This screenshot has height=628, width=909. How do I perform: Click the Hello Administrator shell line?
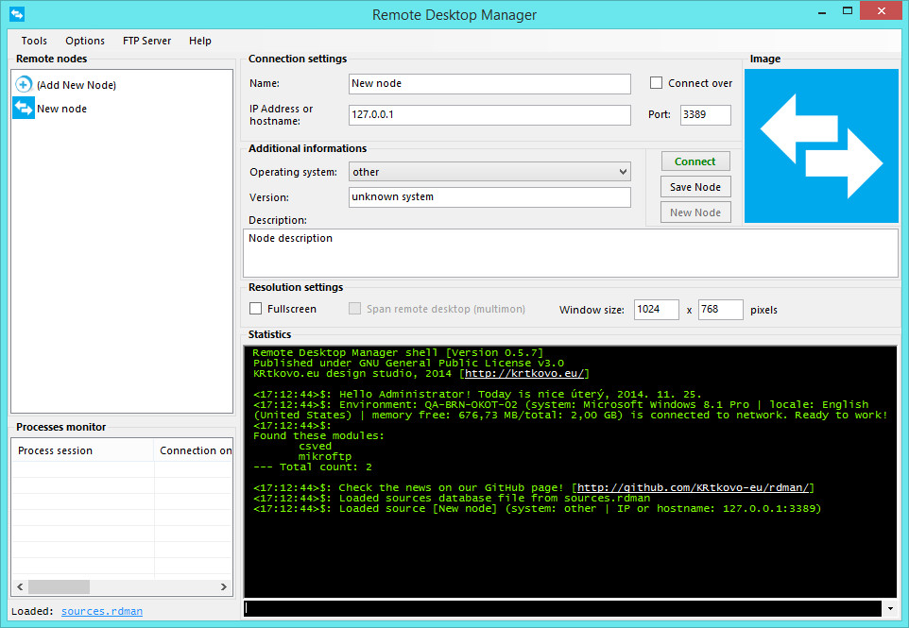(x=477, y=394)
